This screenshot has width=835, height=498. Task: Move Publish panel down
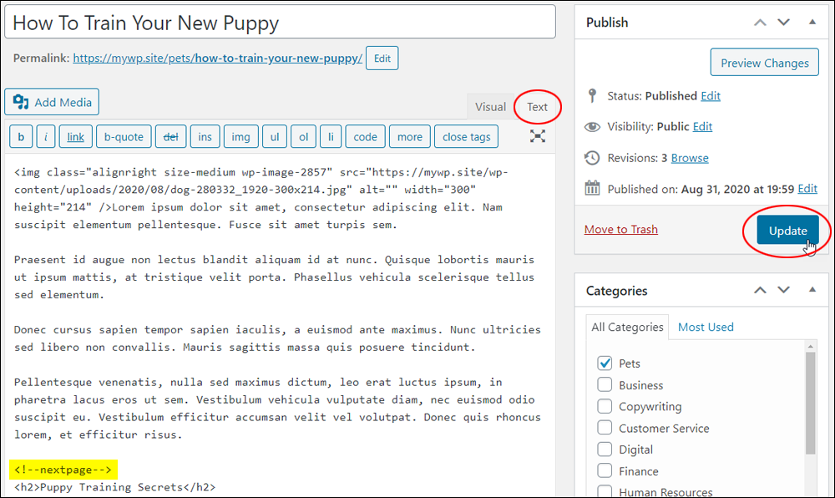click(783, 23)
